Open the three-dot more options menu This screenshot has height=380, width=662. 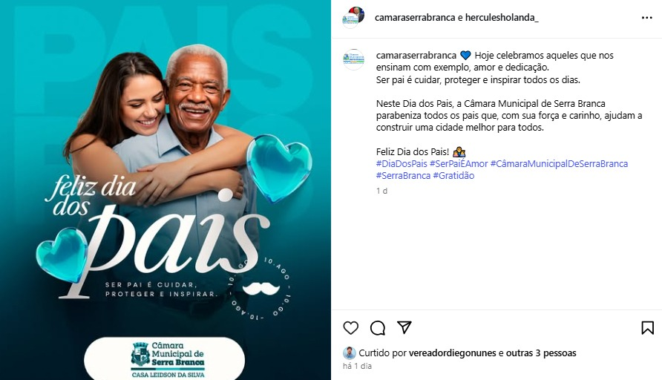pos(647,18)
